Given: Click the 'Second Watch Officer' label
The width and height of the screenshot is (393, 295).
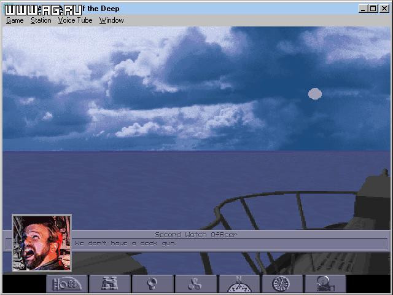Looking at the screenshot, I should (196, 235).
